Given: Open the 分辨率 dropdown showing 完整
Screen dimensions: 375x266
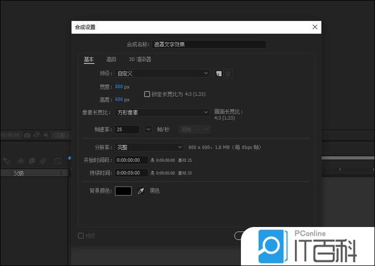Looking at the screenshot, I should [x=150, y=147].
